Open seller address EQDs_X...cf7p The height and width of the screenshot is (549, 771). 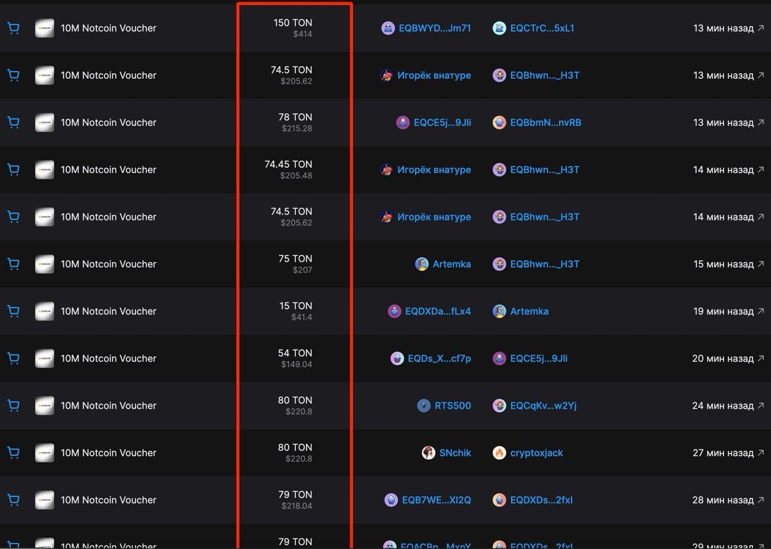click(x=439, y=359)
